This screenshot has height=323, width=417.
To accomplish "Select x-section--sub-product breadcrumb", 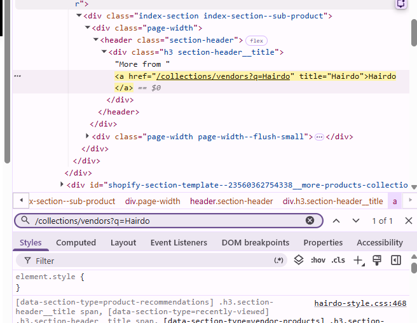I will [72, 201].
